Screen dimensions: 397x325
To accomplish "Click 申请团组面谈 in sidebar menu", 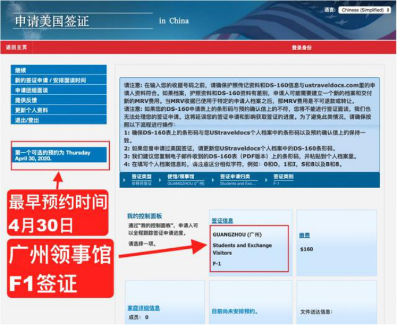I will (31, 91).
